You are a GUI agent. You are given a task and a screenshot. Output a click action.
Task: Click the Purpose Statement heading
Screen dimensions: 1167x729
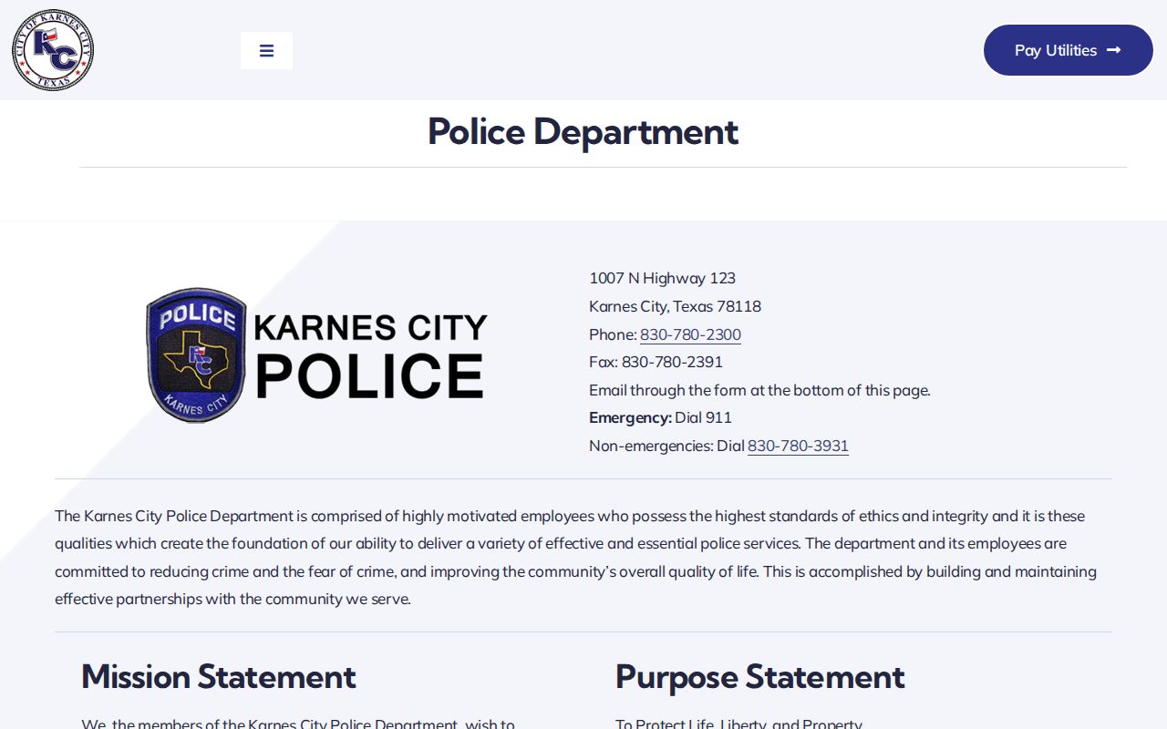(x=759, y=677)
